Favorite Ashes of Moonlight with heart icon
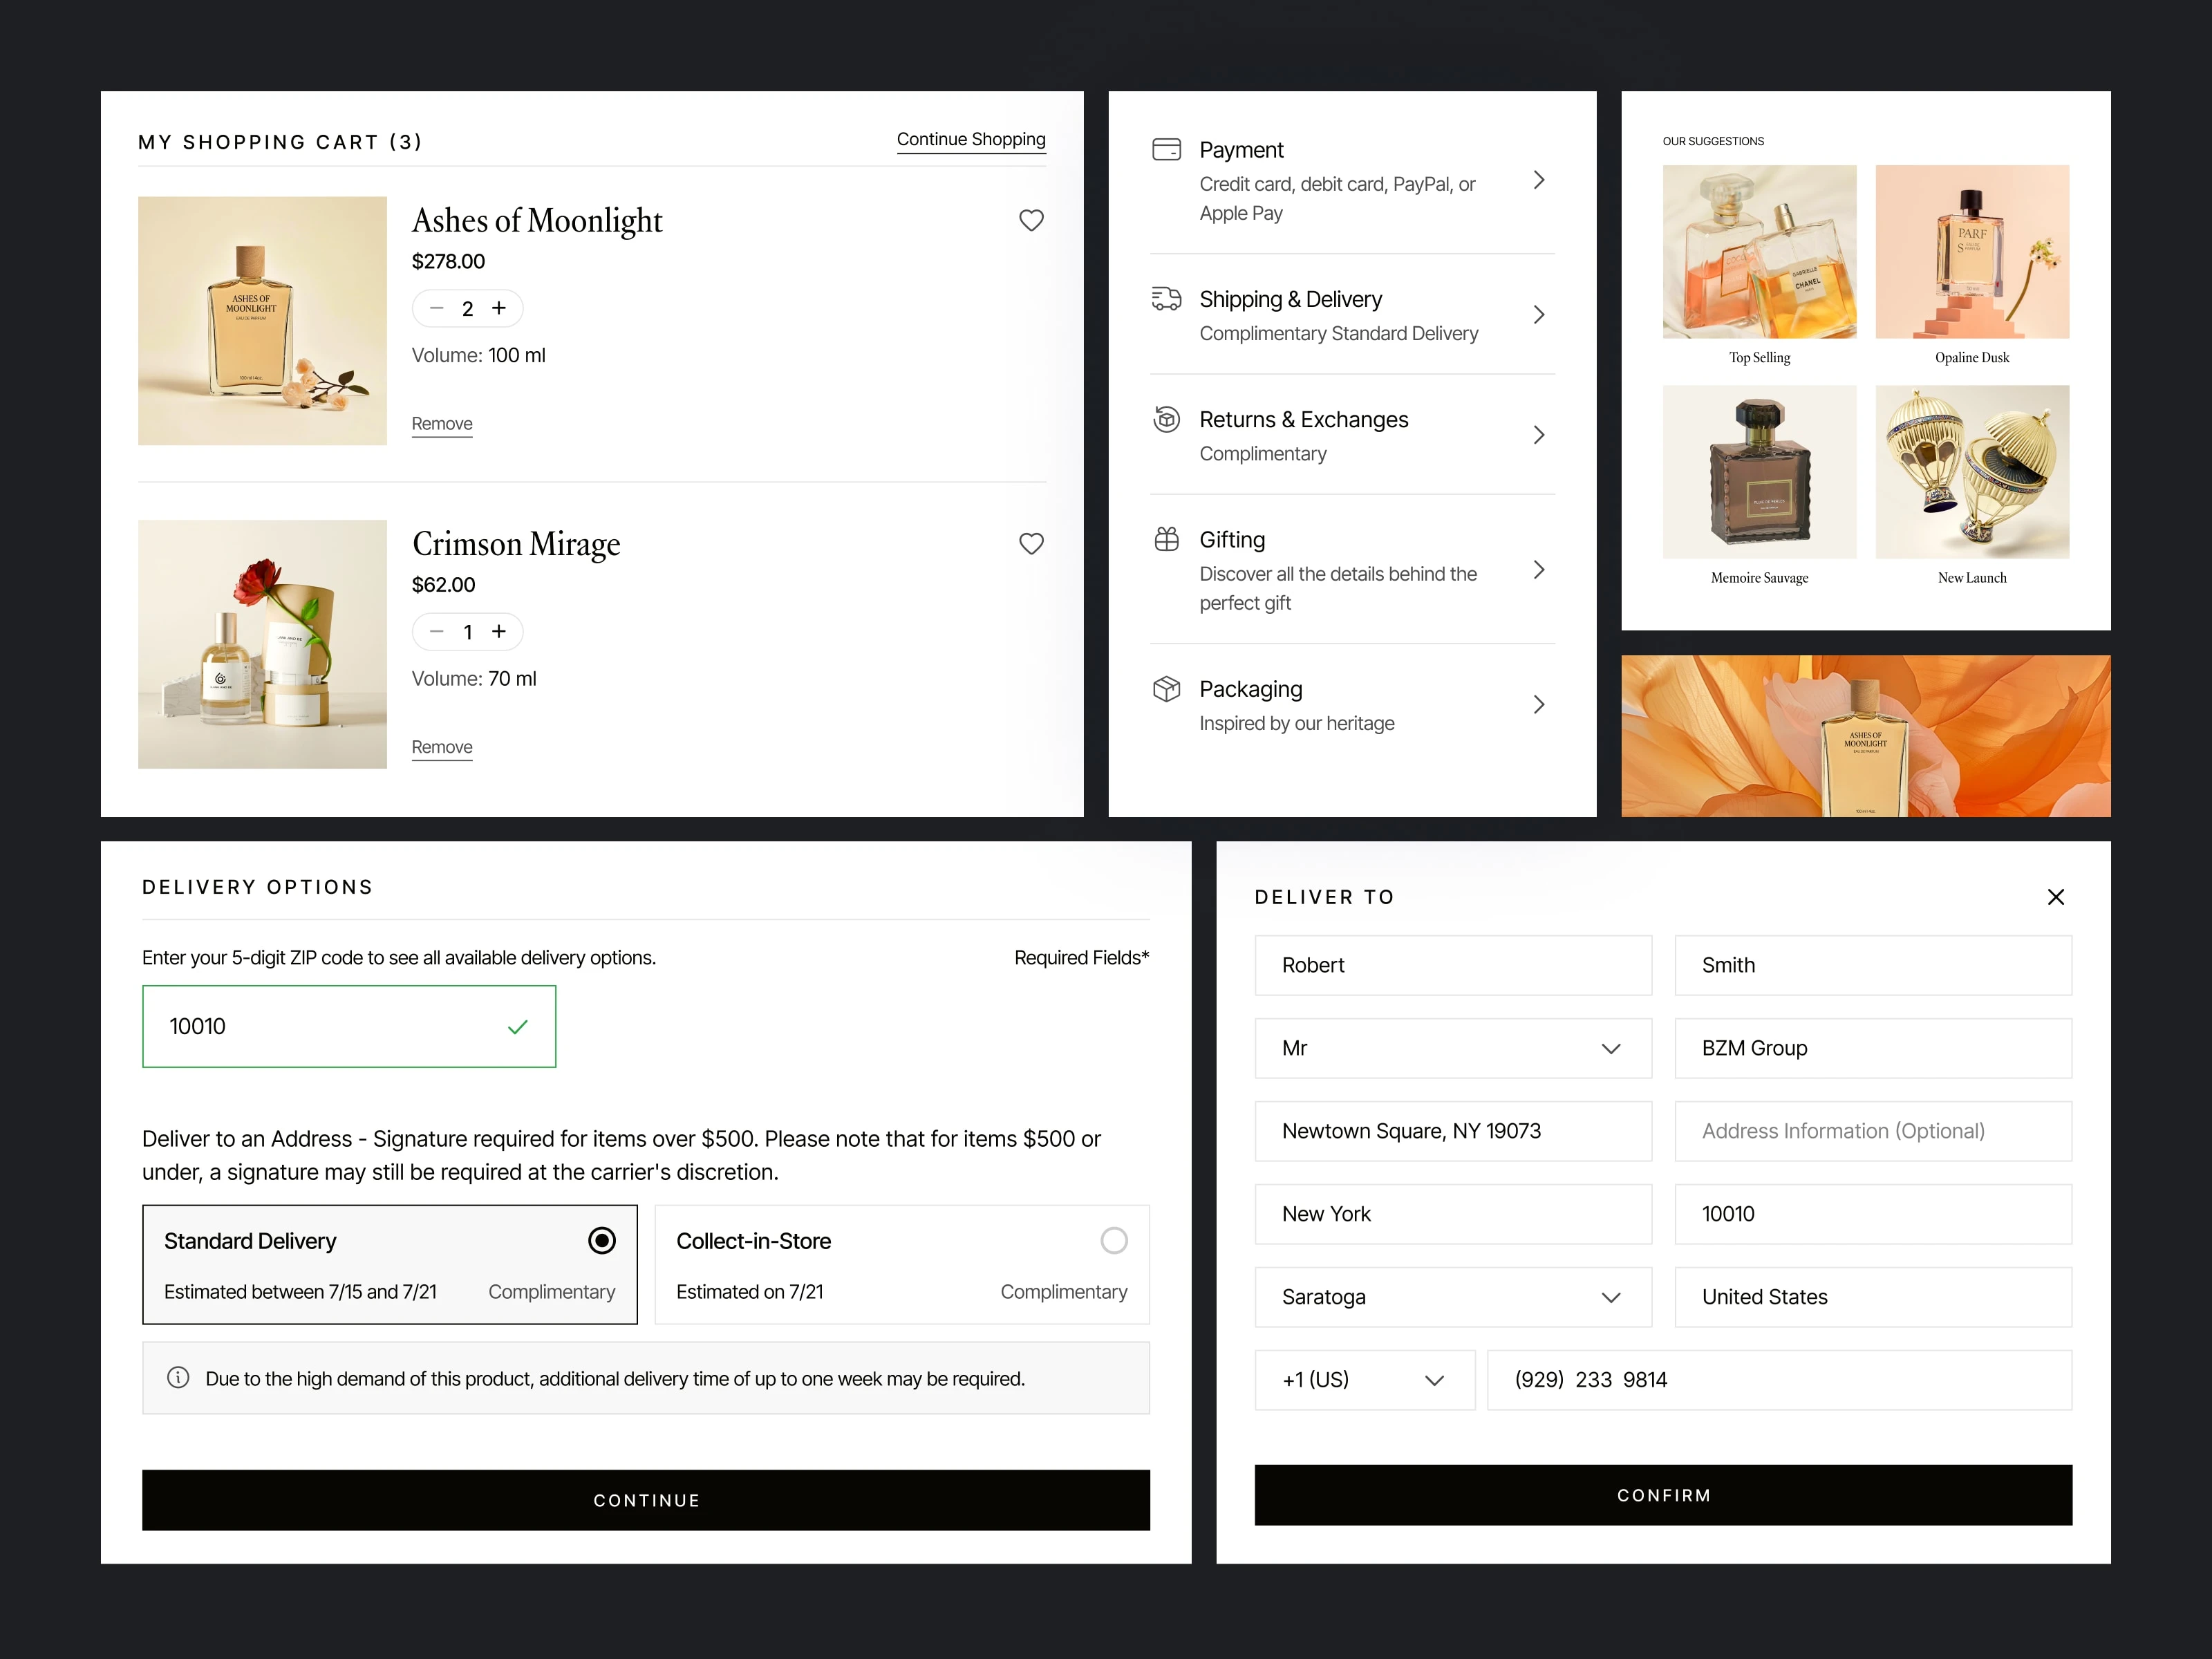2212x1659 pixels. (x=1031, y=220)
